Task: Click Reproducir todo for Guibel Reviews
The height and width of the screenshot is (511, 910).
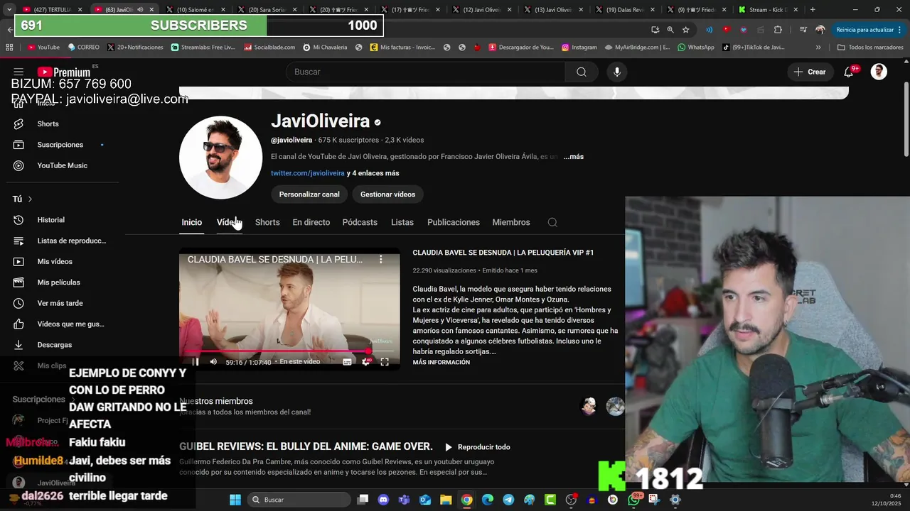Action: point(478,447)
